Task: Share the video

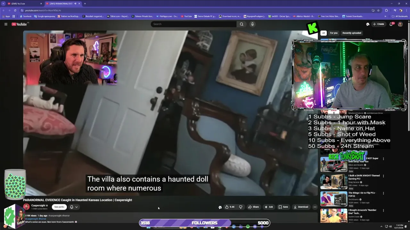Action: (x=253, y=207)
